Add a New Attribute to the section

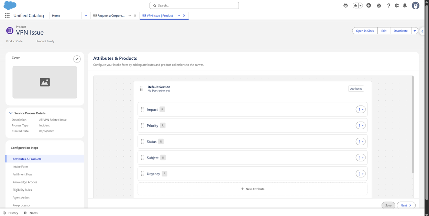click(253, 189)
